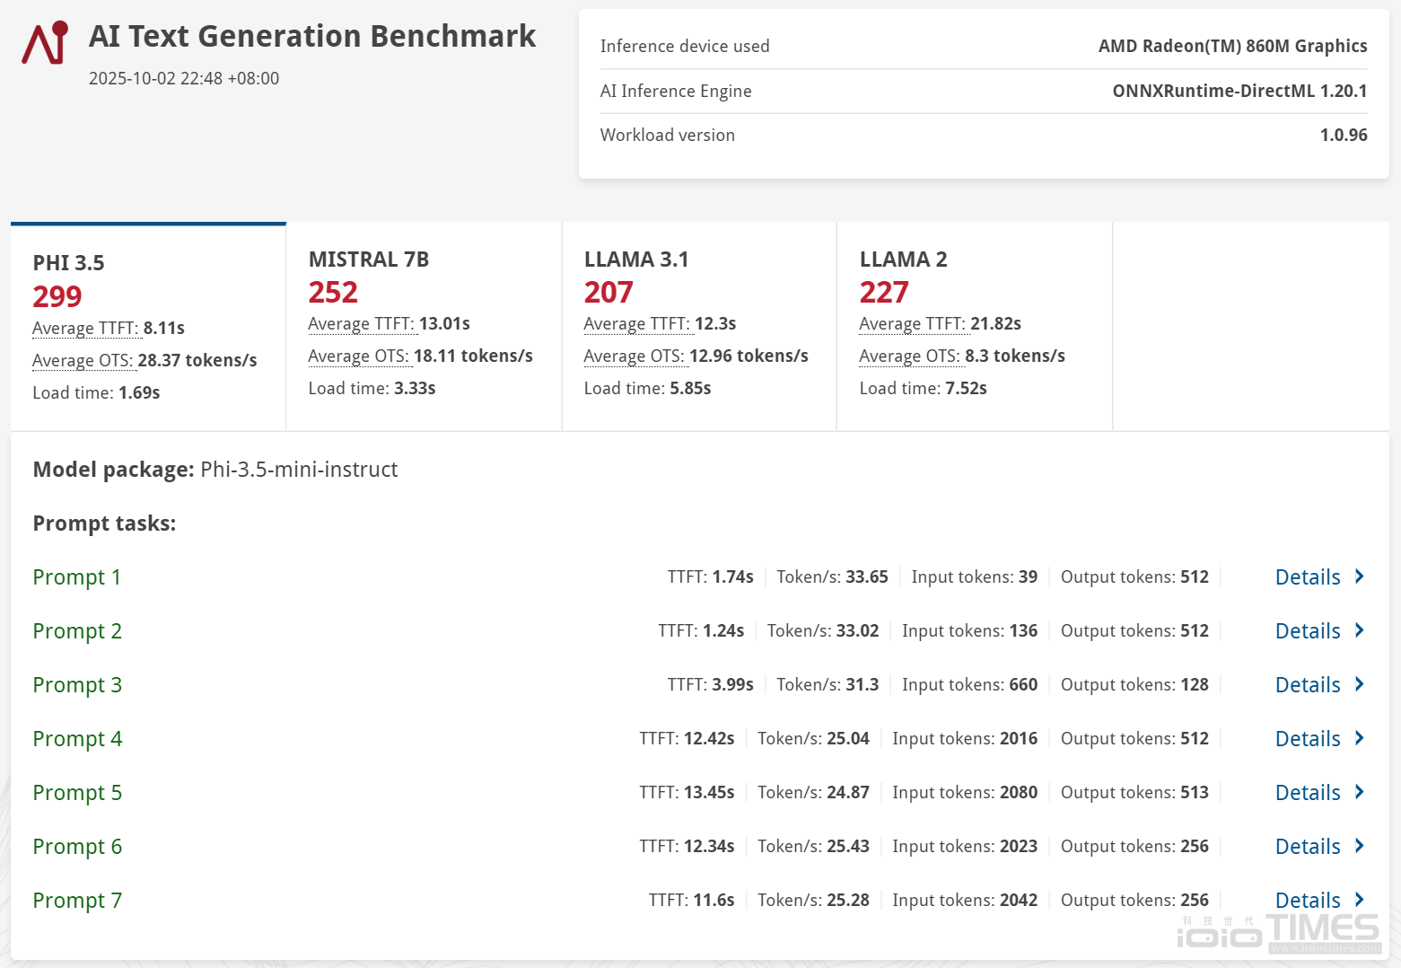Click Average TTFT label under LLAMA 2

click(913, 324)
